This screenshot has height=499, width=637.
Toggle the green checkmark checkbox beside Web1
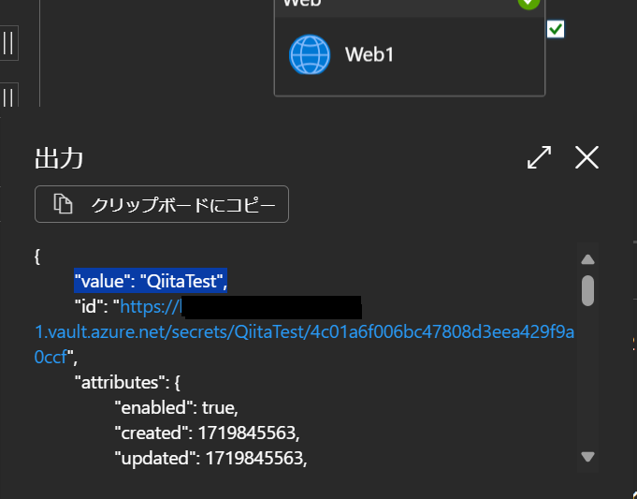tap(556, 29)
